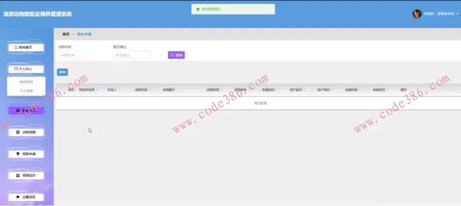Click the grid icon on the purple menu item

tap(18, 111)
